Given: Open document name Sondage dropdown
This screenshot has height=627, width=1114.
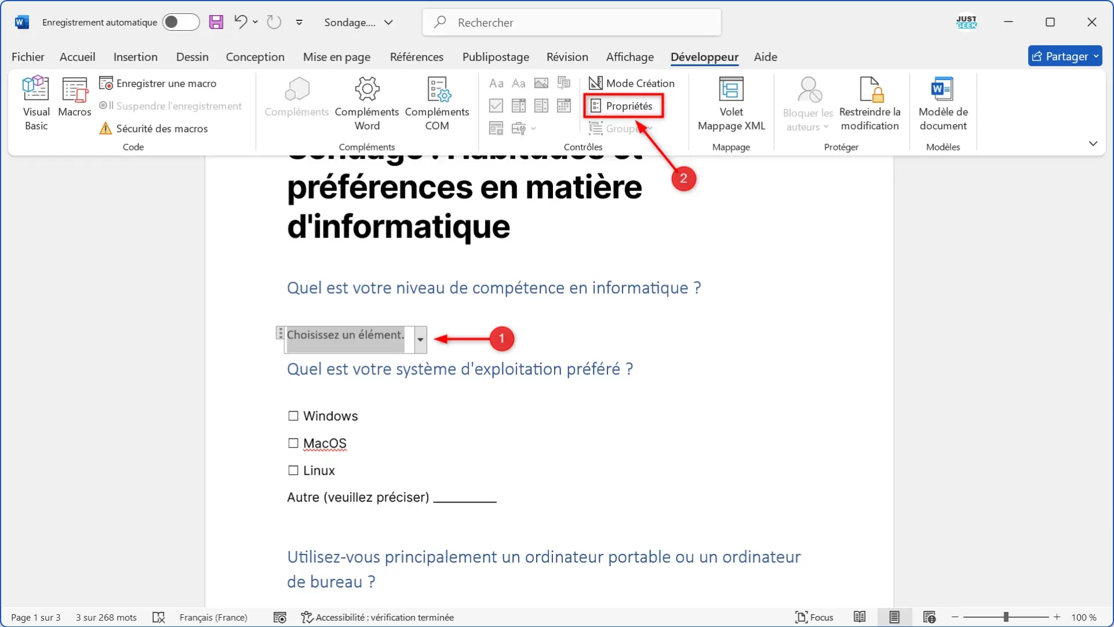Looking at the screenshot, I should 359,22.
